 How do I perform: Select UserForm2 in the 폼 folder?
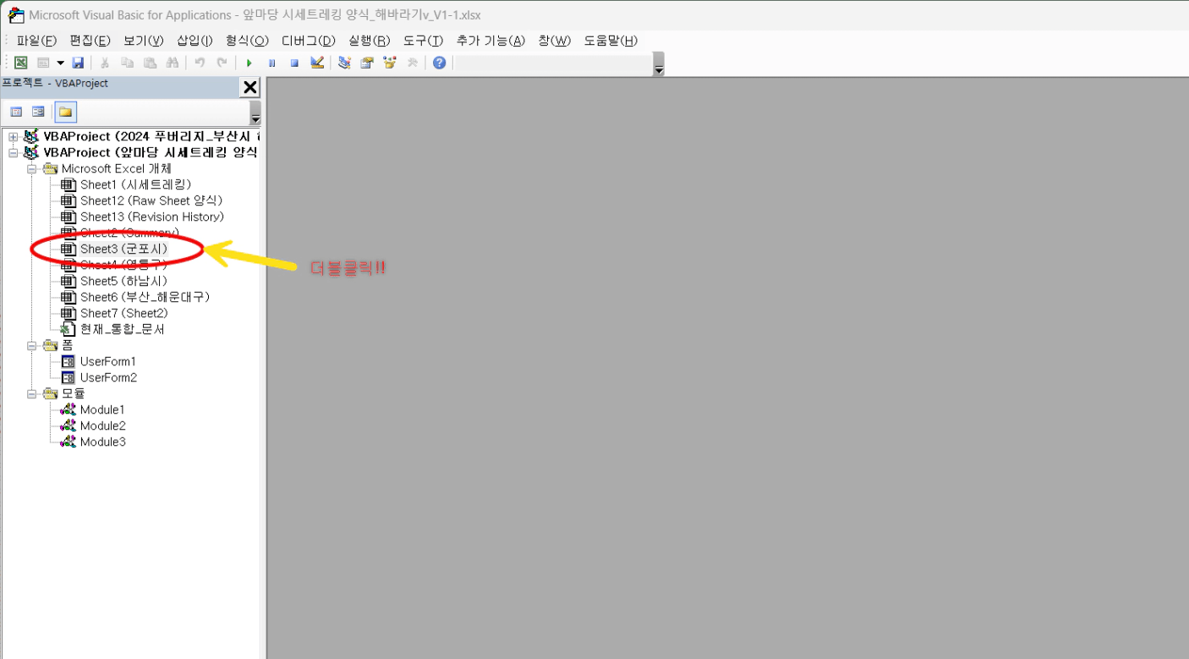108,378
